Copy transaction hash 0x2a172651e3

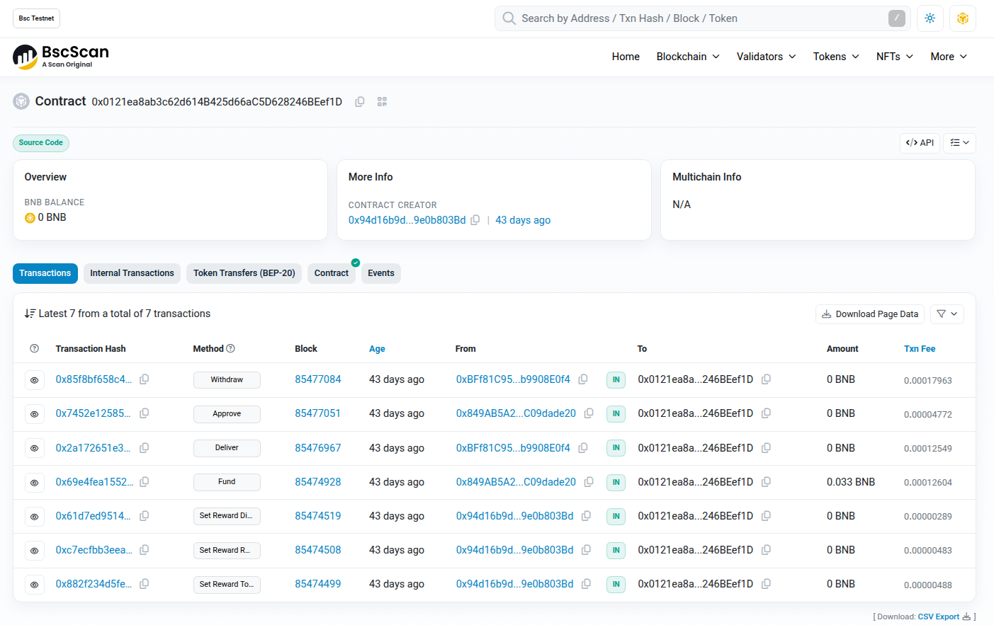[x=145, y=448]
